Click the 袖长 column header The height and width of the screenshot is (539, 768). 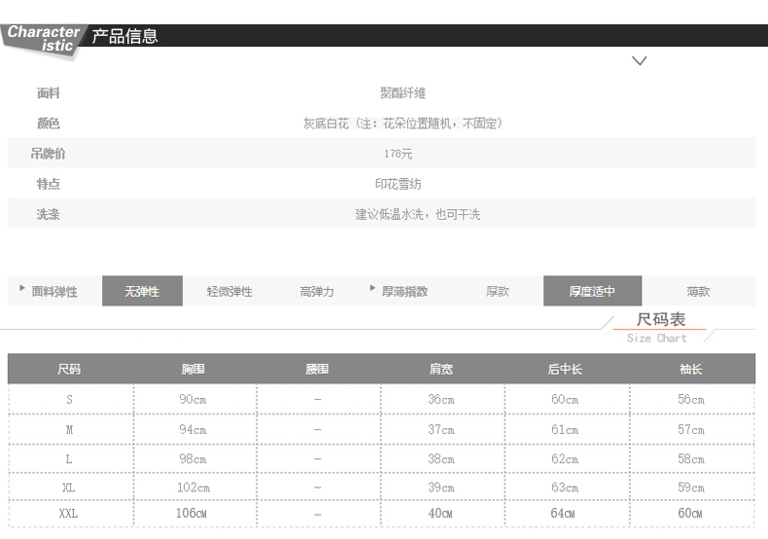pyautogui.click(x=691, y=369)
